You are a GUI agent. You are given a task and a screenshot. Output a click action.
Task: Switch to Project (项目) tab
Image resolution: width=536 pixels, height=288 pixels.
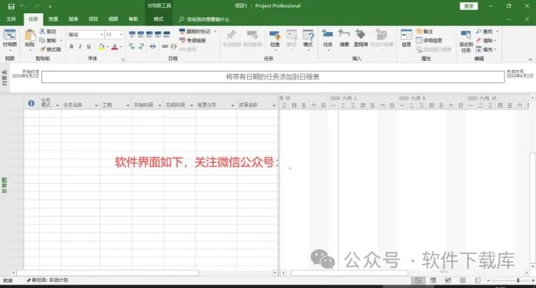pyautogui.click(x=93, y=19)
